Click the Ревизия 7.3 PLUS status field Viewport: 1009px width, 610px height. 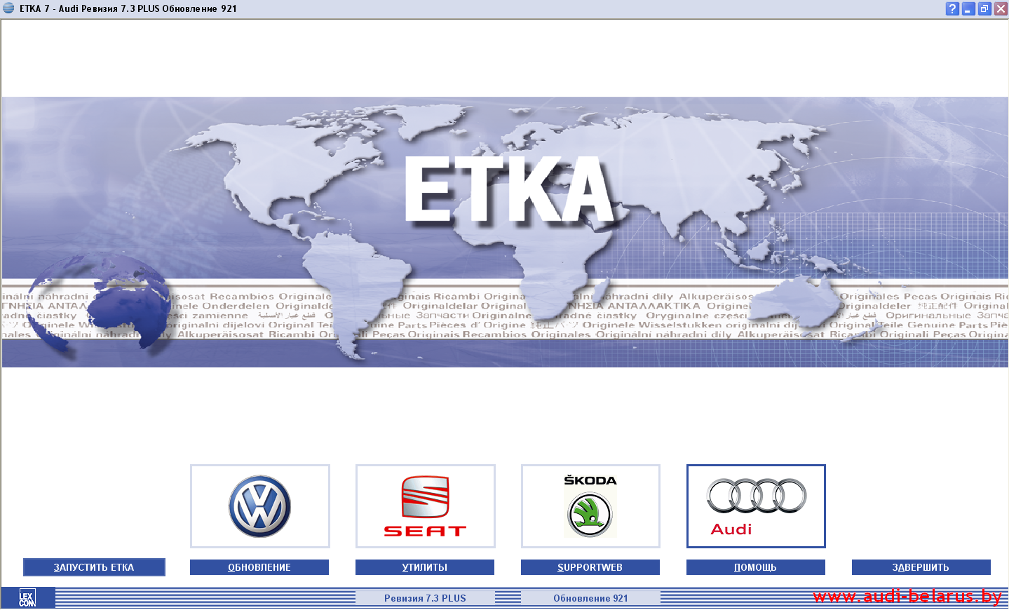click(425, 598)
